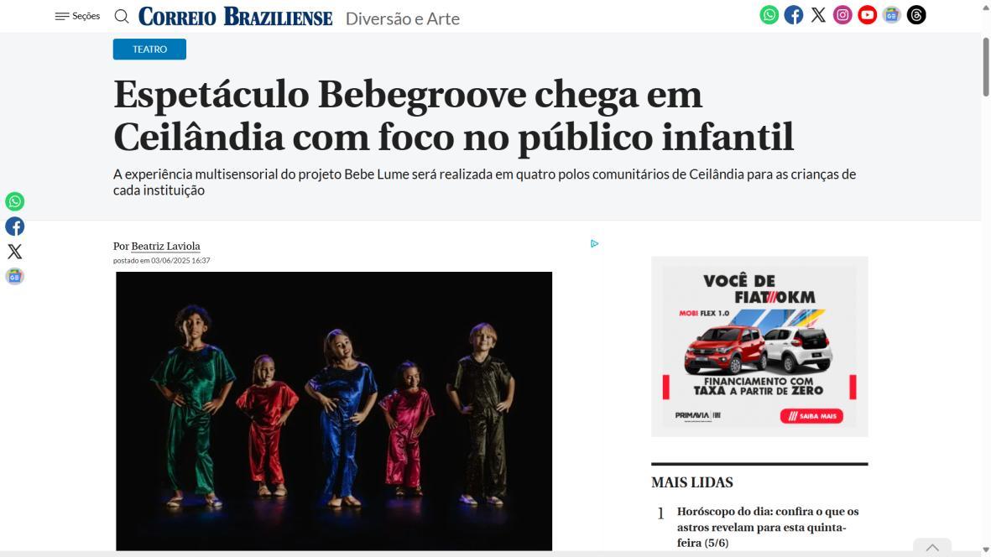The height and width of the screenshot is (557, 991).
Task: Open WhatsApp icon in header
Action: click(769, 15)
